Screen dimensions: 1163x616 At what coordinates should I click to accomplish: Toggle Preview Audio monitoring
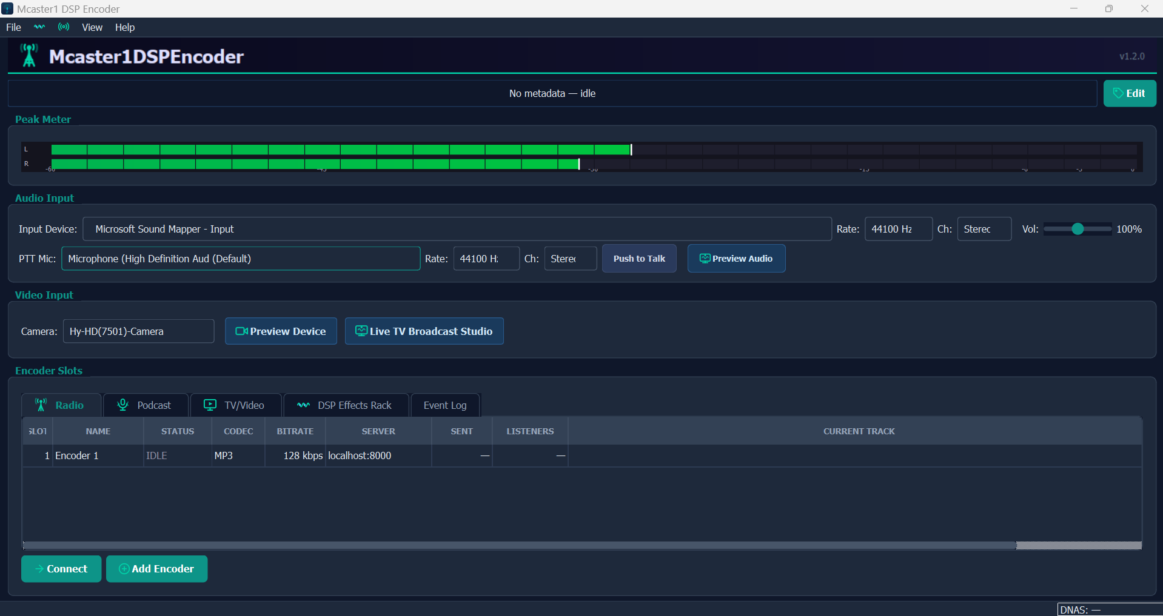tap(736, 259)
